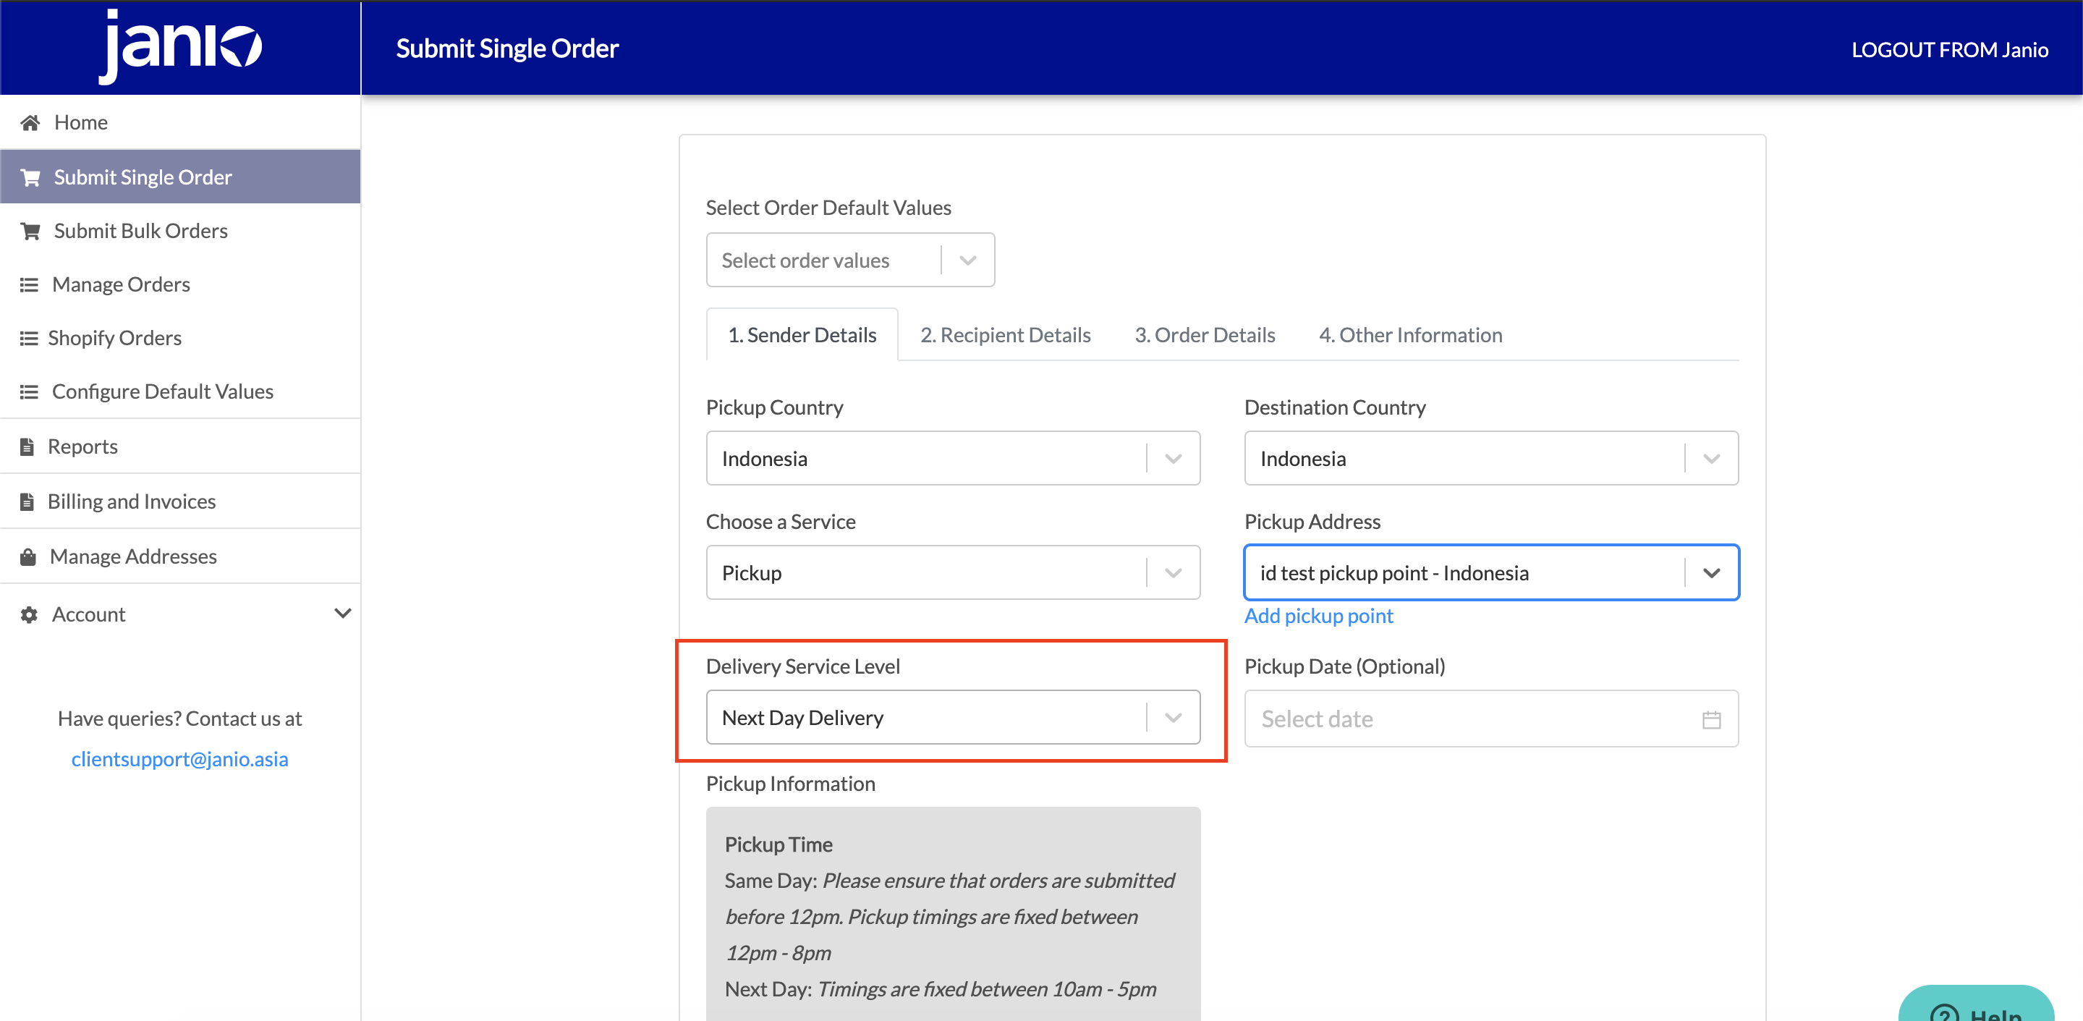
Task: Open Billing and Invoices
Action: point(180,501)
